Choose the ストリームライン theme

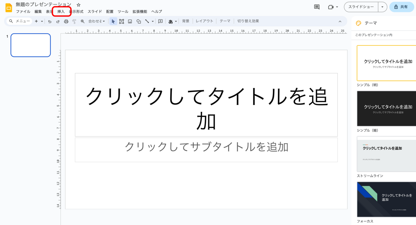pyautogui.click(x=387, y=154)
